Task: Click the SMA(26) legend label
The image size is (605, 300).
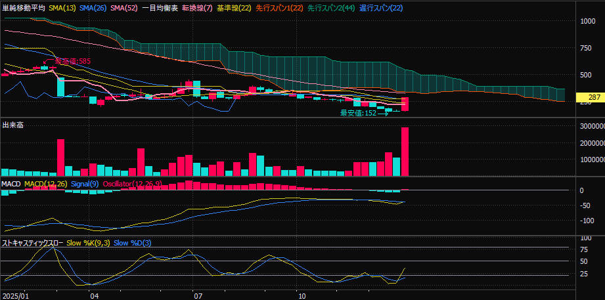Action: (x=93, y=8)
